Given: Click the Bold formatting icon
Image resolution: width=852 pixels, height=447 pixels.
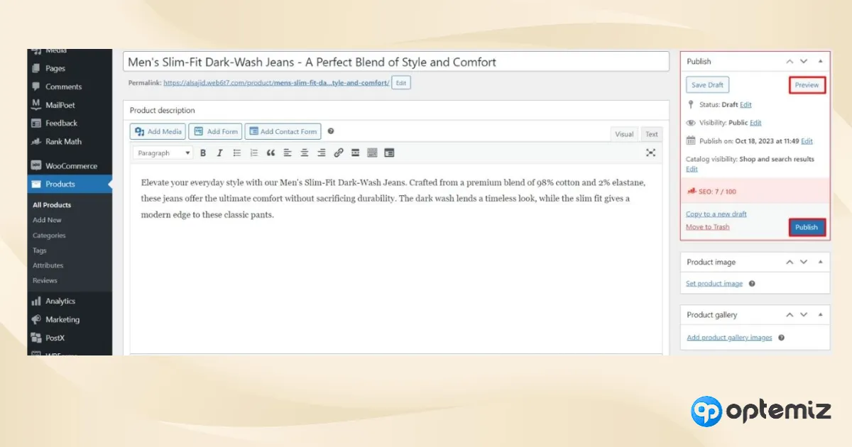Looking at the screenshot, I should (x=203, y=153).
